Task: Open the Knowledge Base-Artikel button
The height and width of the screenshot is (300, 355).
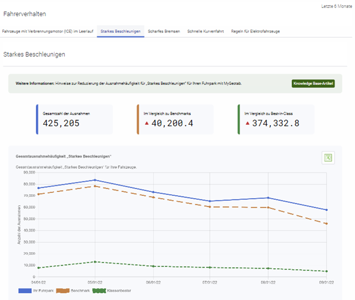Action: coord(313,84)
